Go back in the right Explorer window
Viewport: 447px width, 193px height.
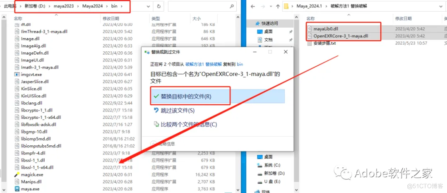[x=254, y=6]
